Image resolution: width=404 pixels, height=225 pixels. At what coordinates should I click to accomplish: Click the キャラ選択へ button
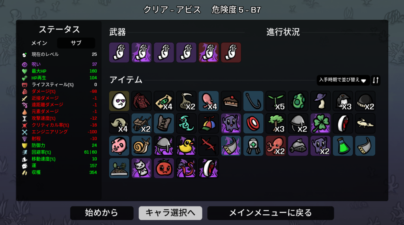(x=170, y=213)
